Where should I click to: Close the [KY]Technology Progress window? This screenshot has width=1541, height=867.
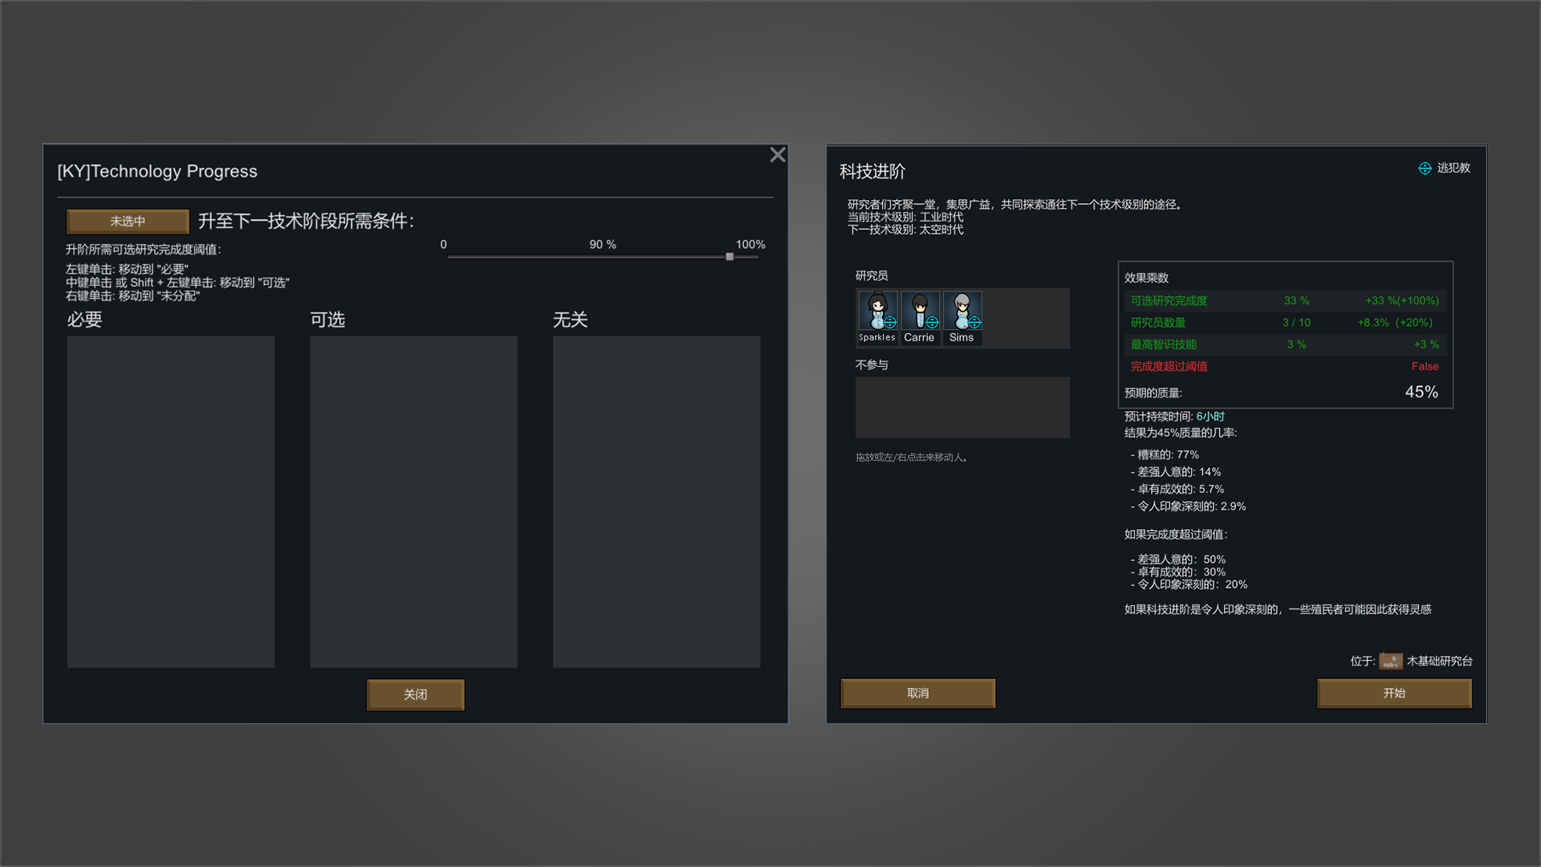[x=777, y=155]
